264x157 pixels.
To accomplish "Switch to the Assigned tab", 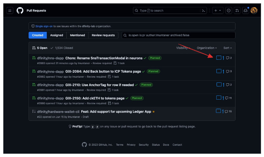I will pyautogui.click(x=57, y=35).
